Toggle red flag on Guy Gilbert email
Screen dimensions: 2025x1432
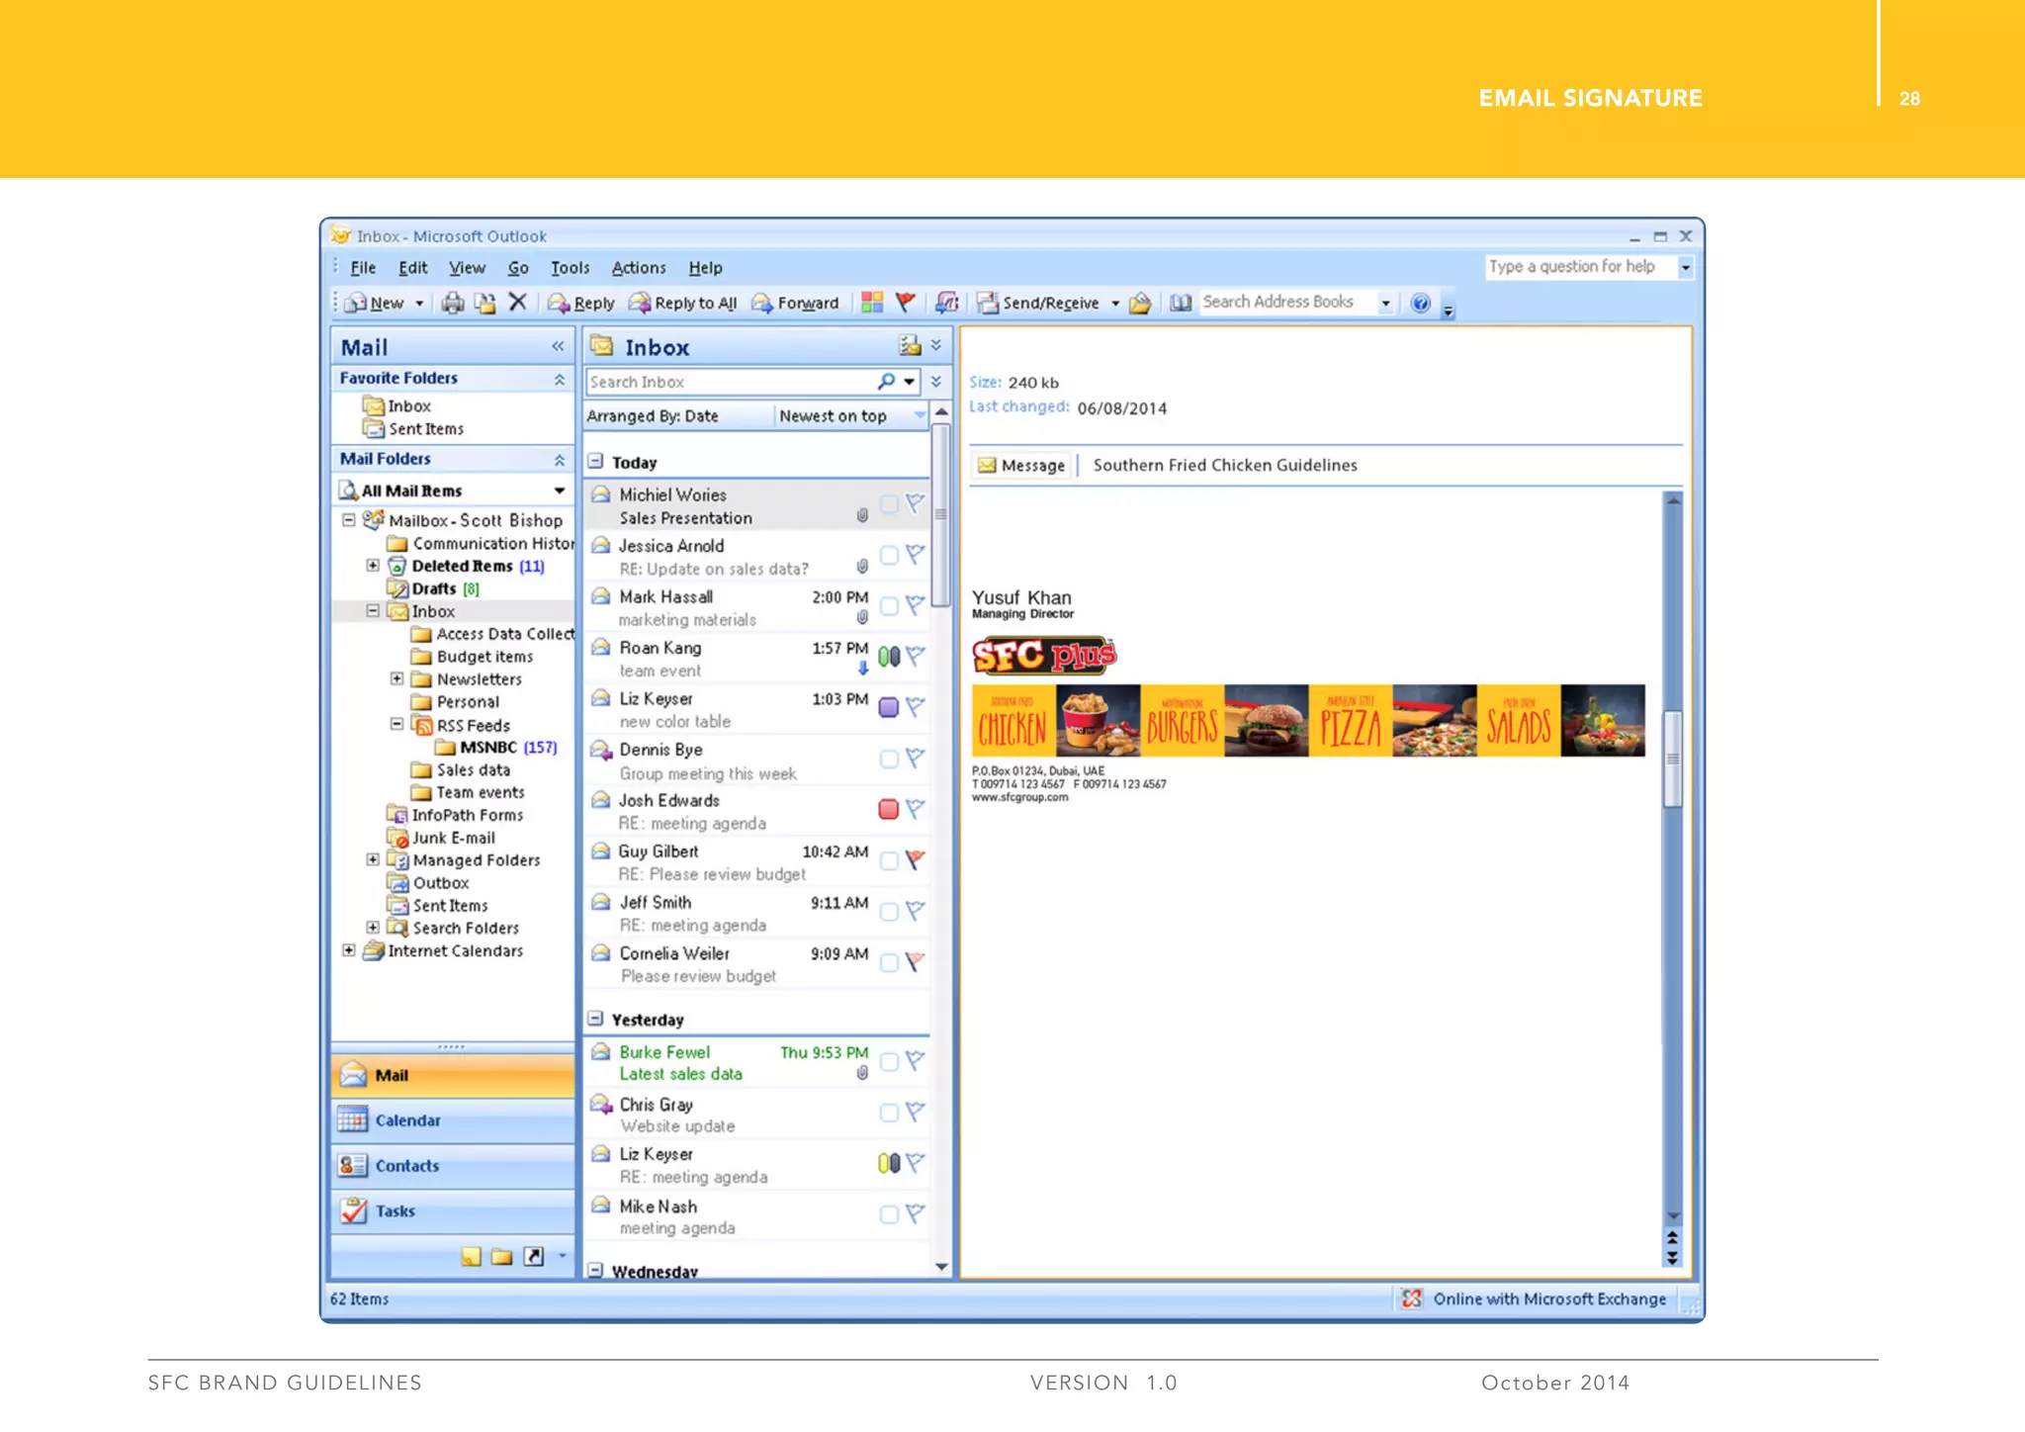pyautogui.click(x=916, y=860)
